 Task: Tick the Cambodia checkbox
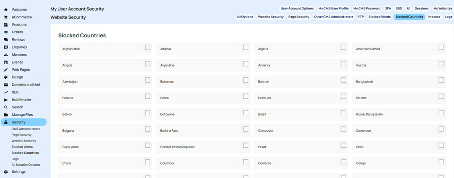(343, 129)
